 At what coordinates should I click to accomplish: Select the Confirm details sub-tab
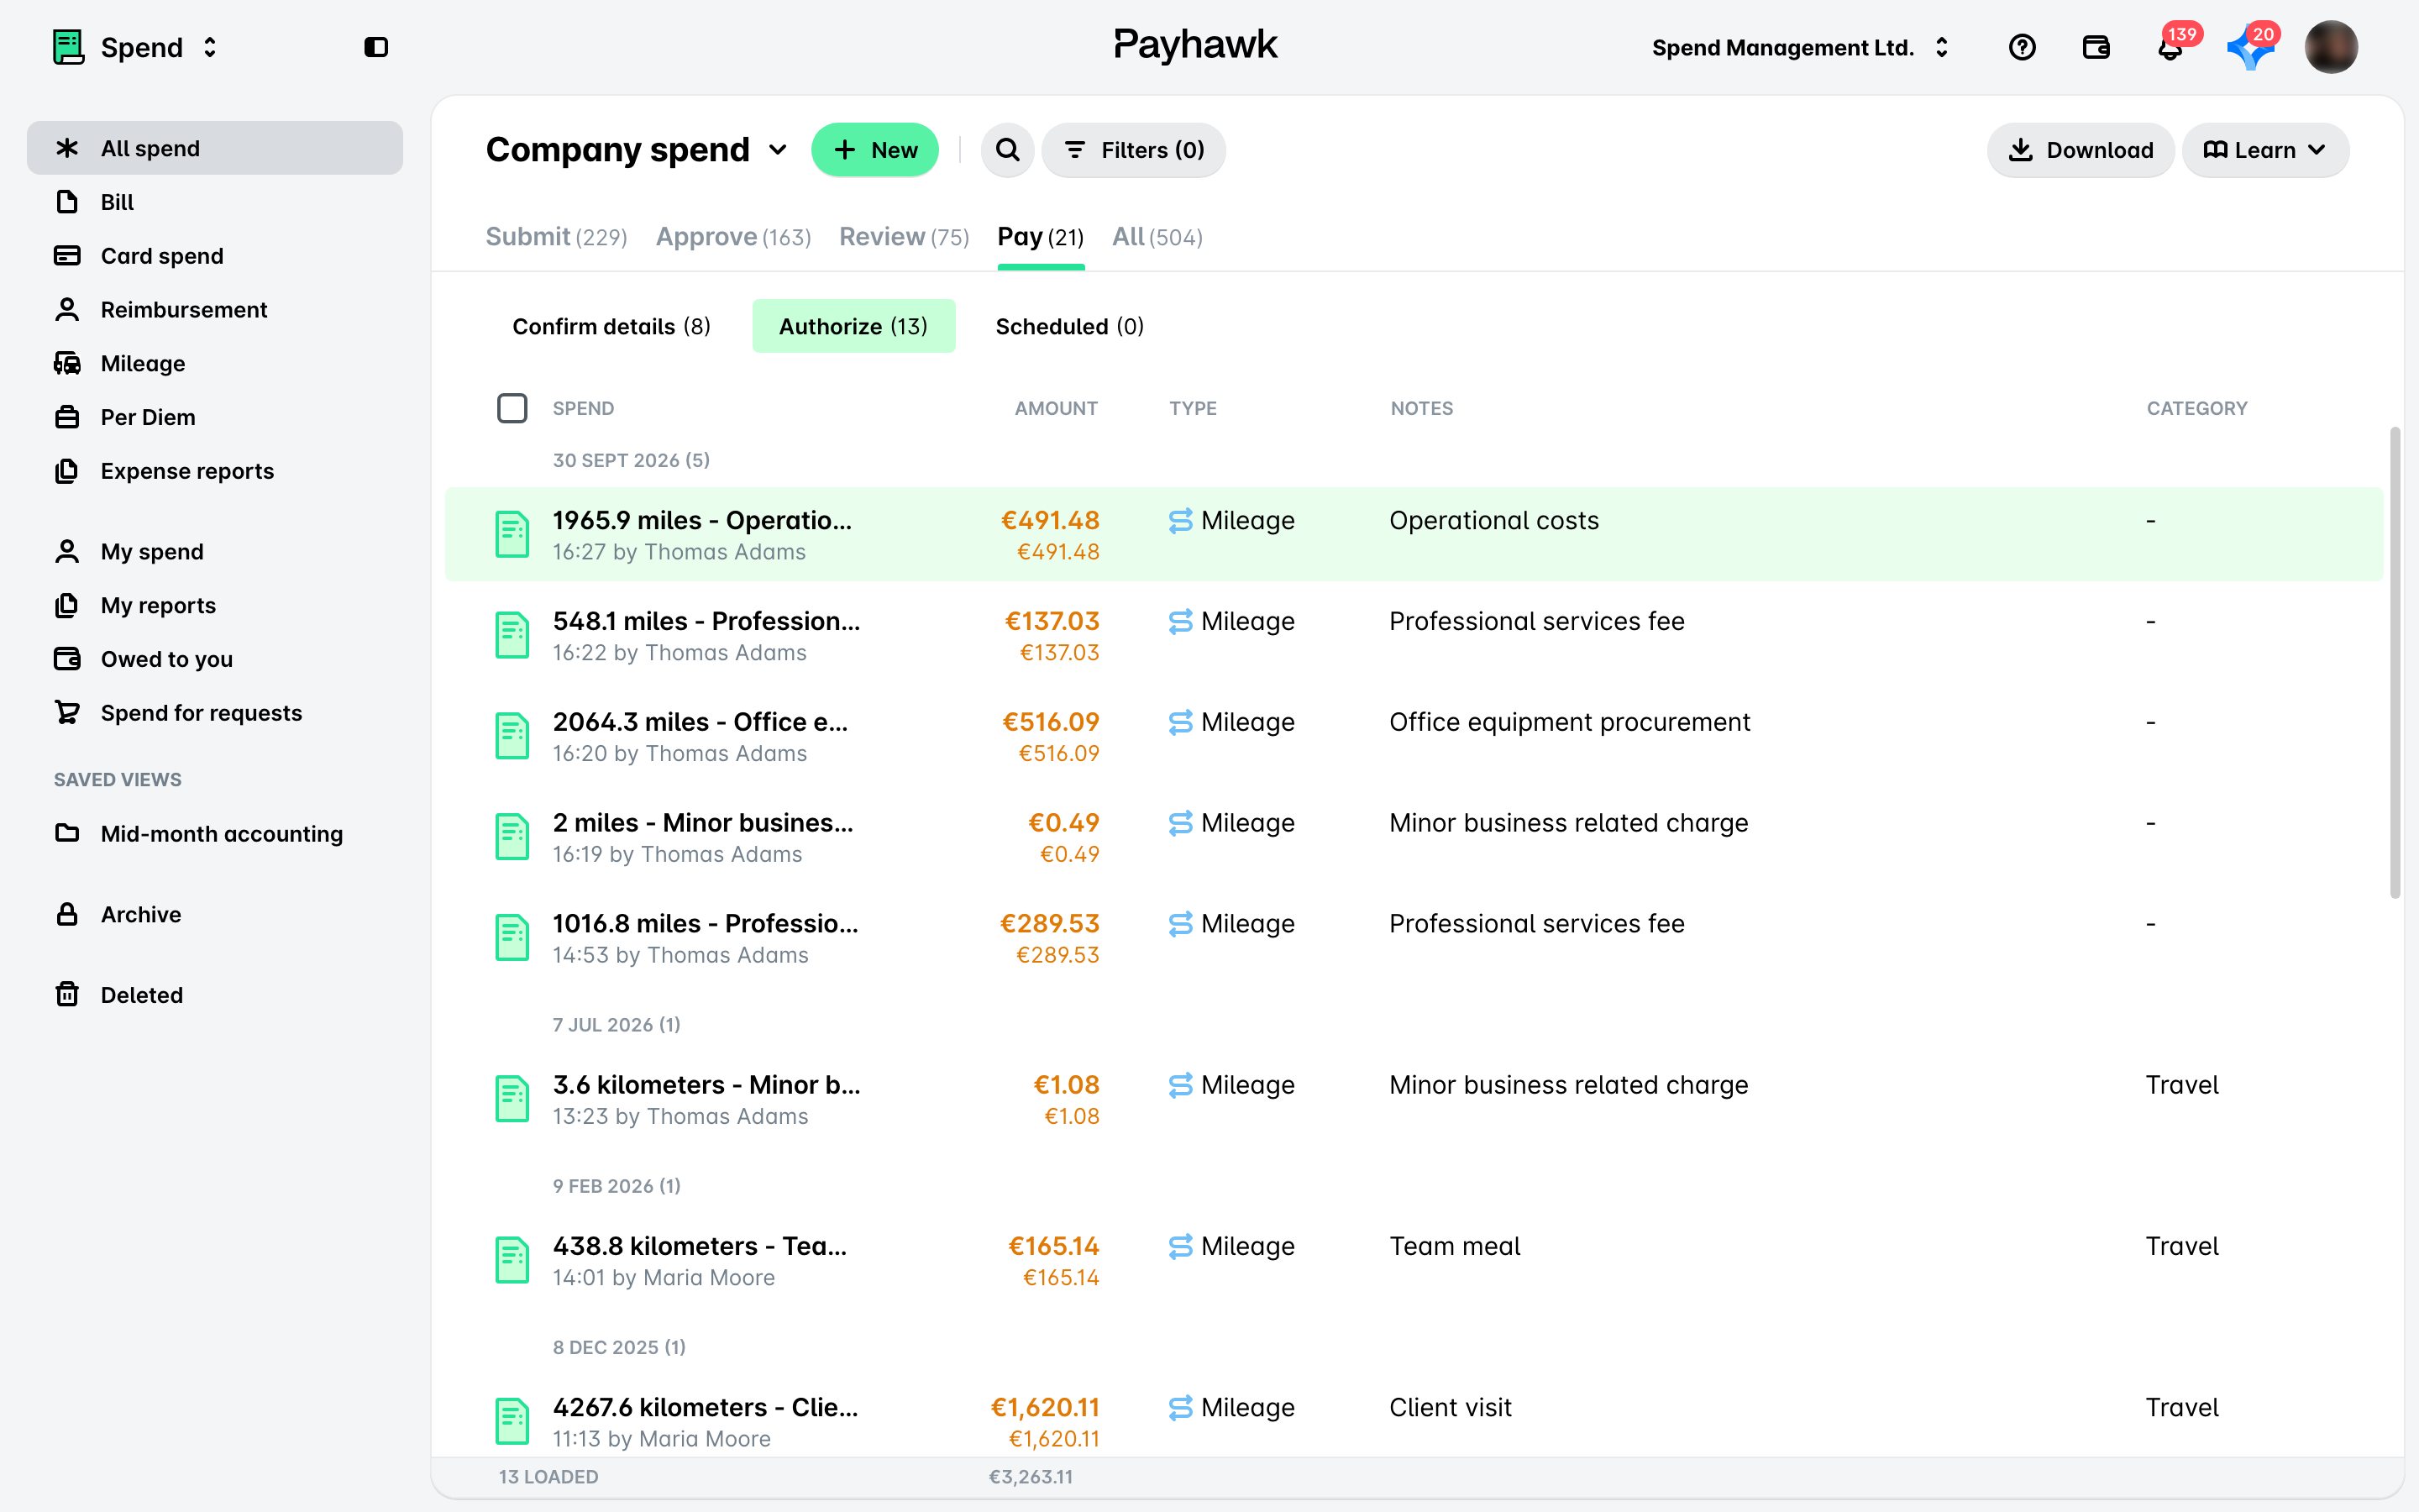click(x=611, y=327)
